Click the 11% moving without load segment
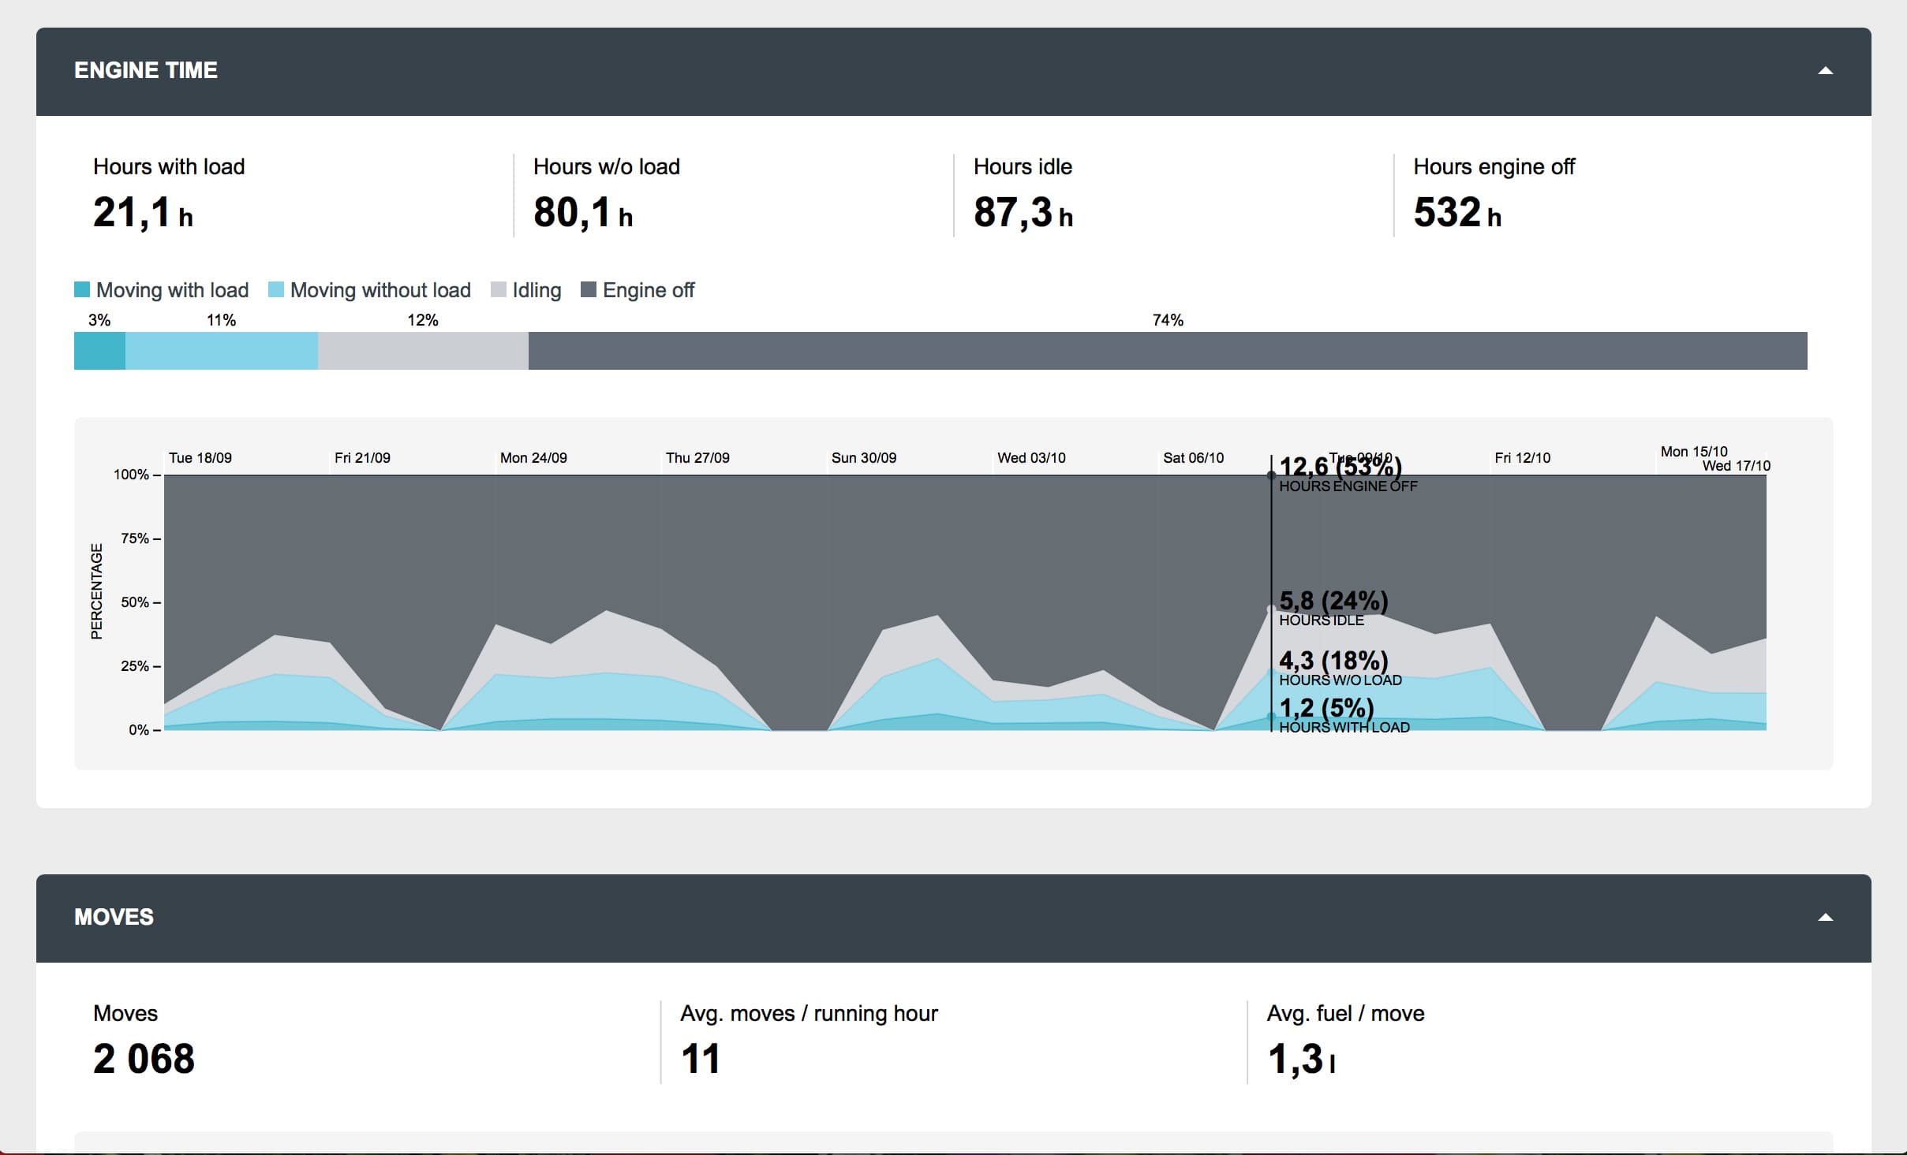 (x=222, y=351)
